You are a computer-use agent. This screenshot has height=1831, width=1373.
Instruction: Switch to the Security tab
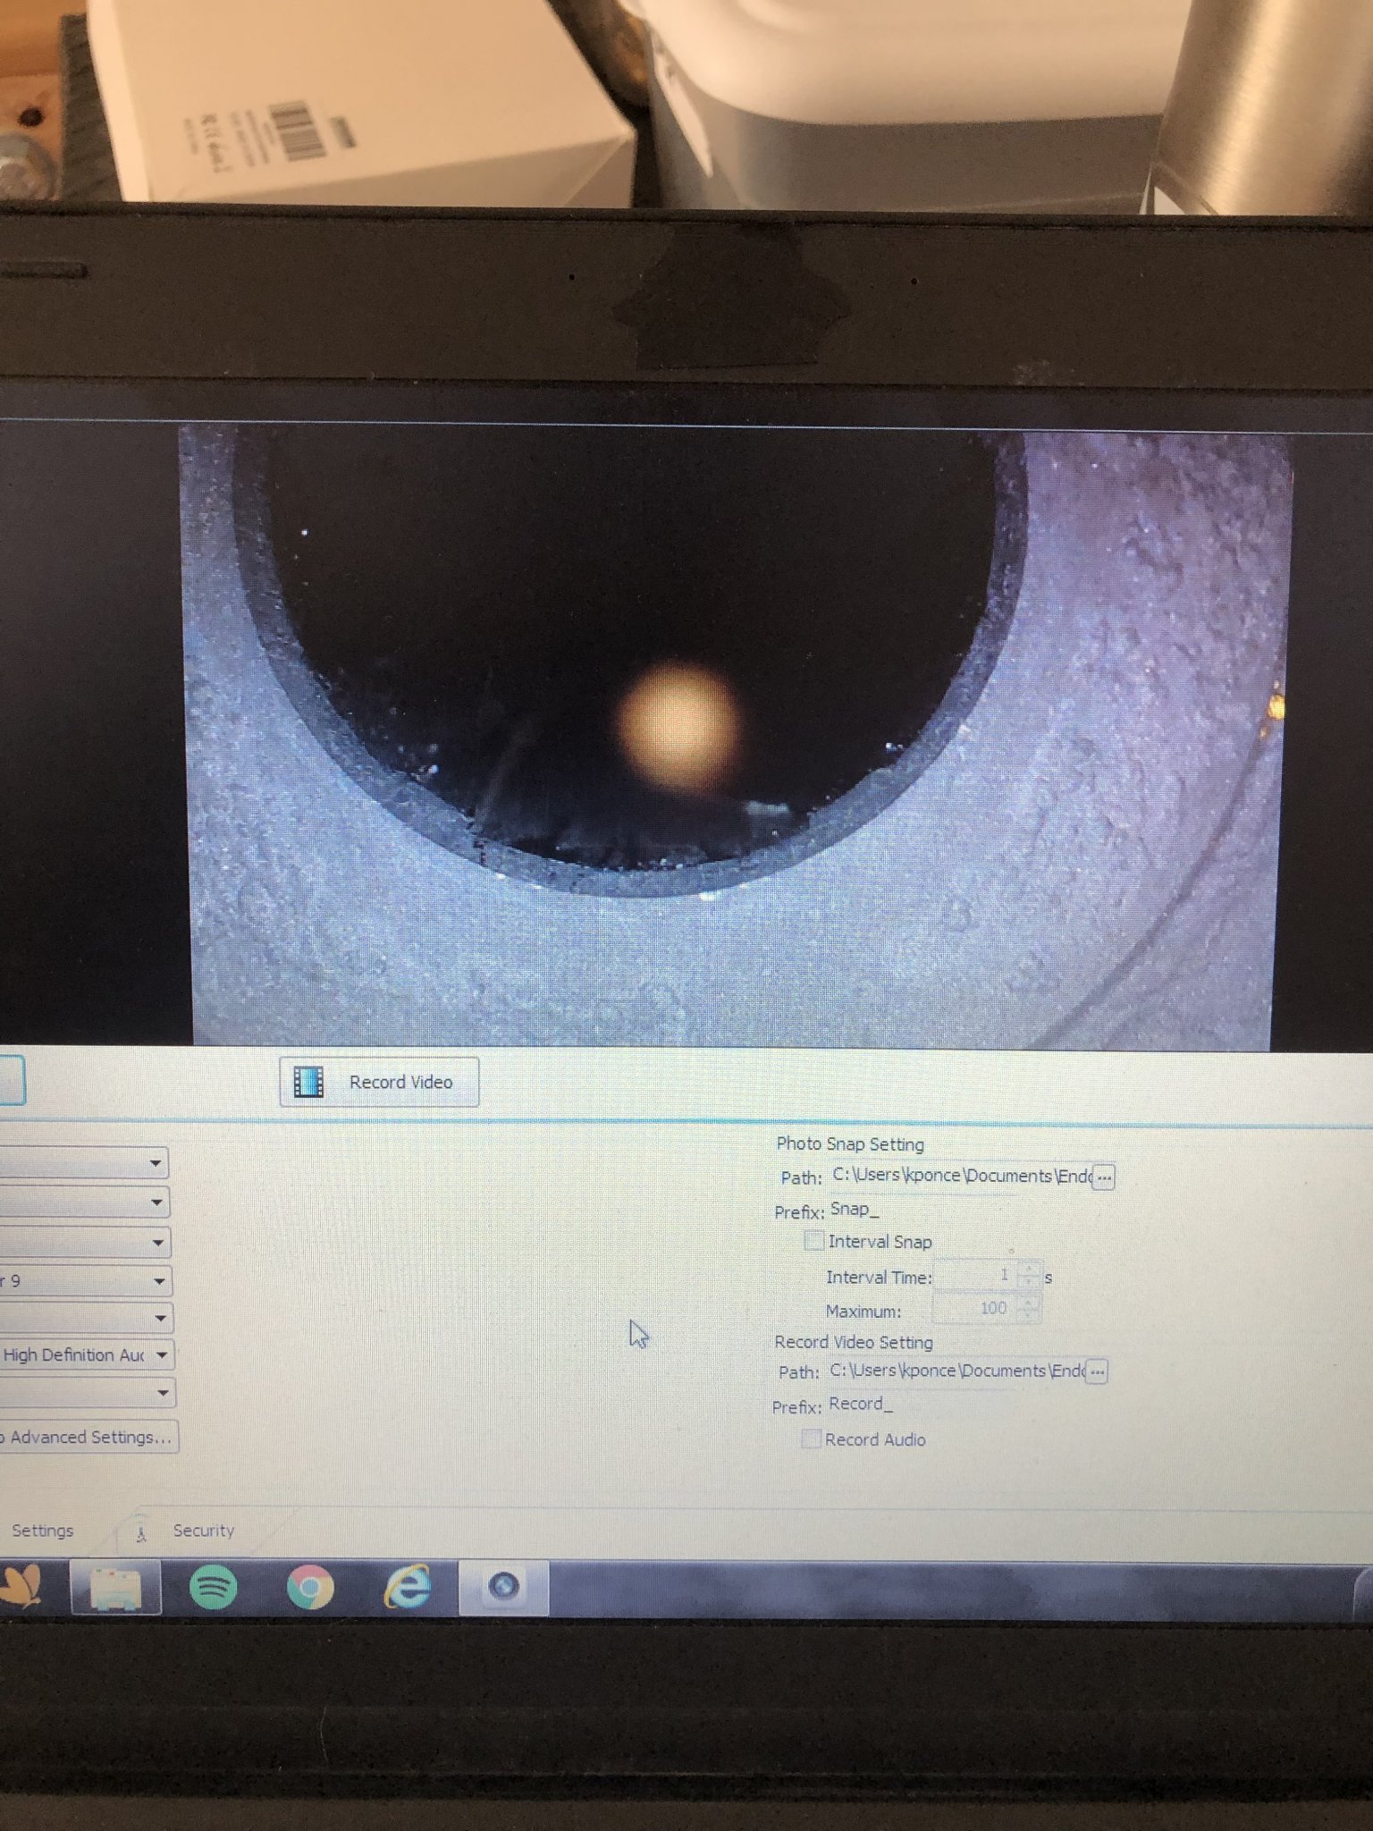[203, 1531]
